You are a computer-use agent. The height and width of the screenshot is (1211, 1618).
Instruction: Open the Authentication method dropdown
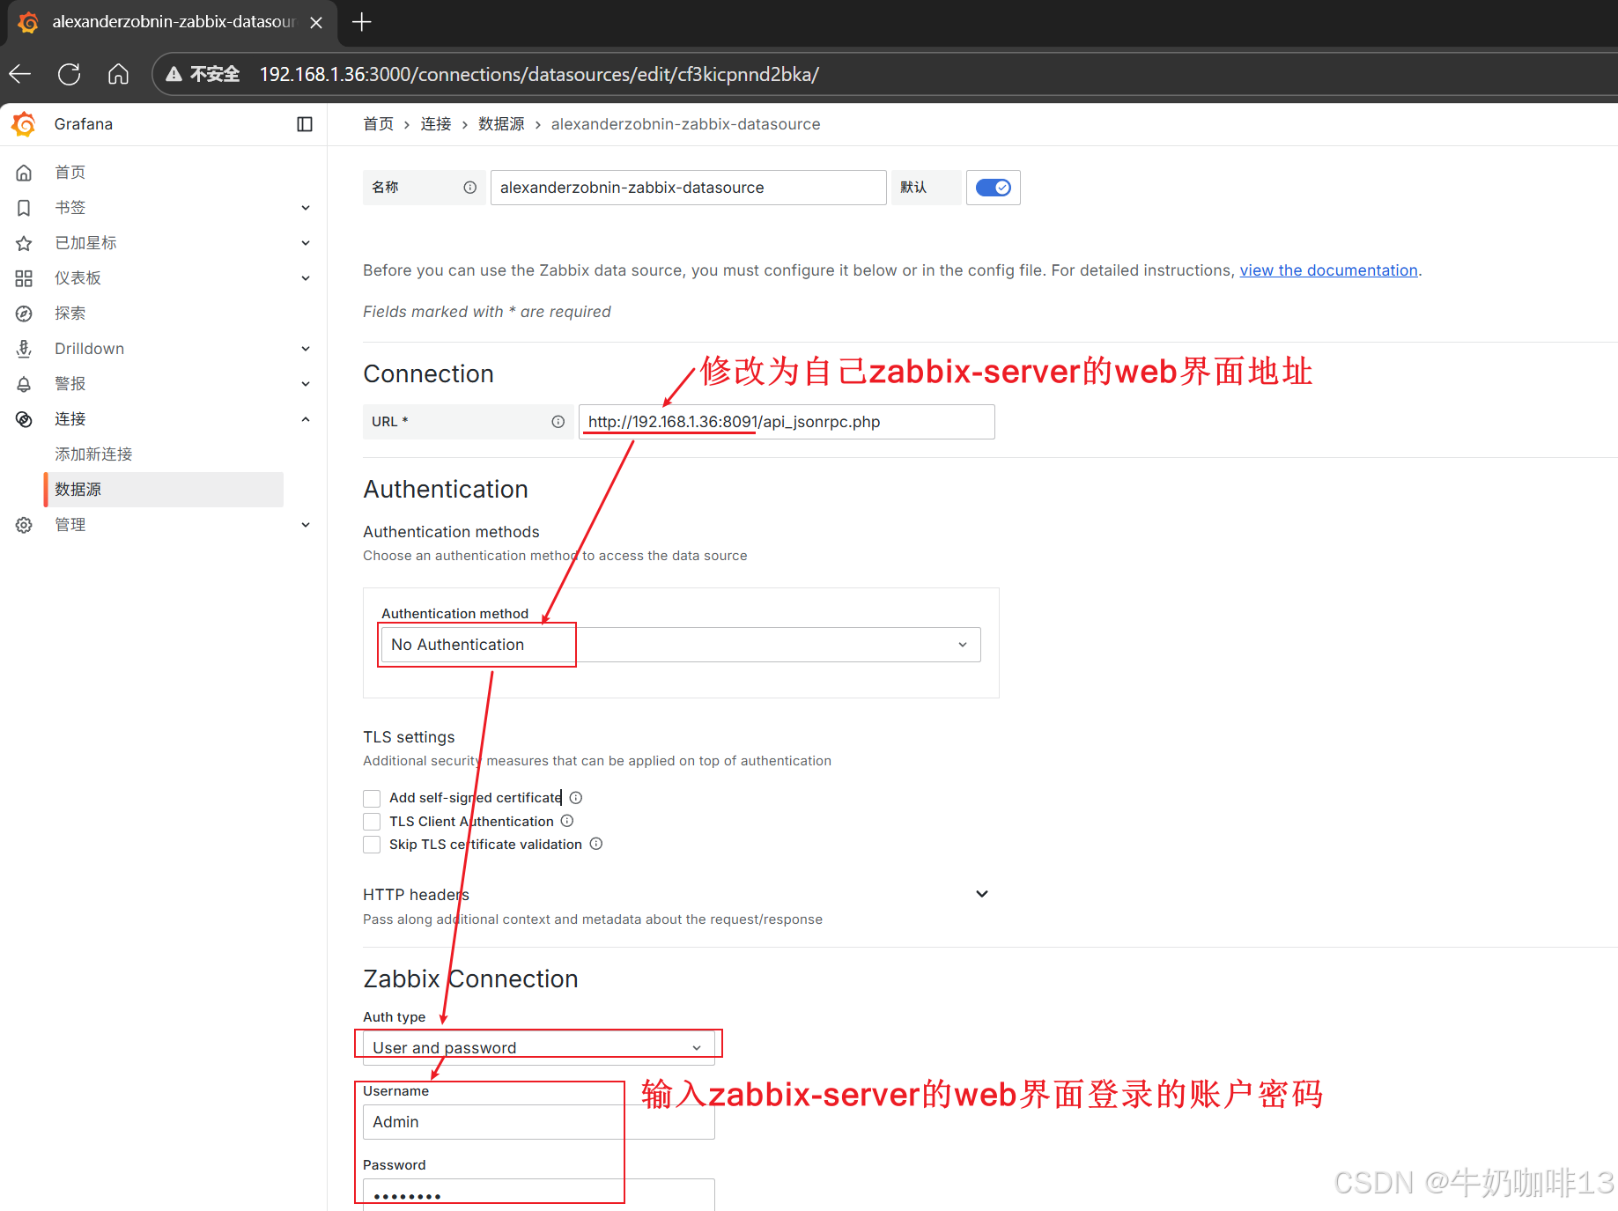(x=681, y=645)
